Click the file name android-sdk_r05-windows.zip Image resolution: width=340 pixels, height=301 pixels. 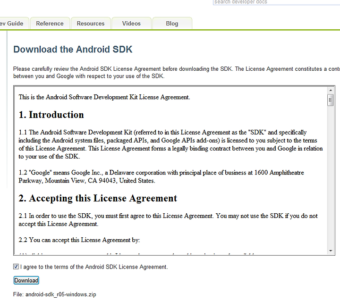(61, 294)
